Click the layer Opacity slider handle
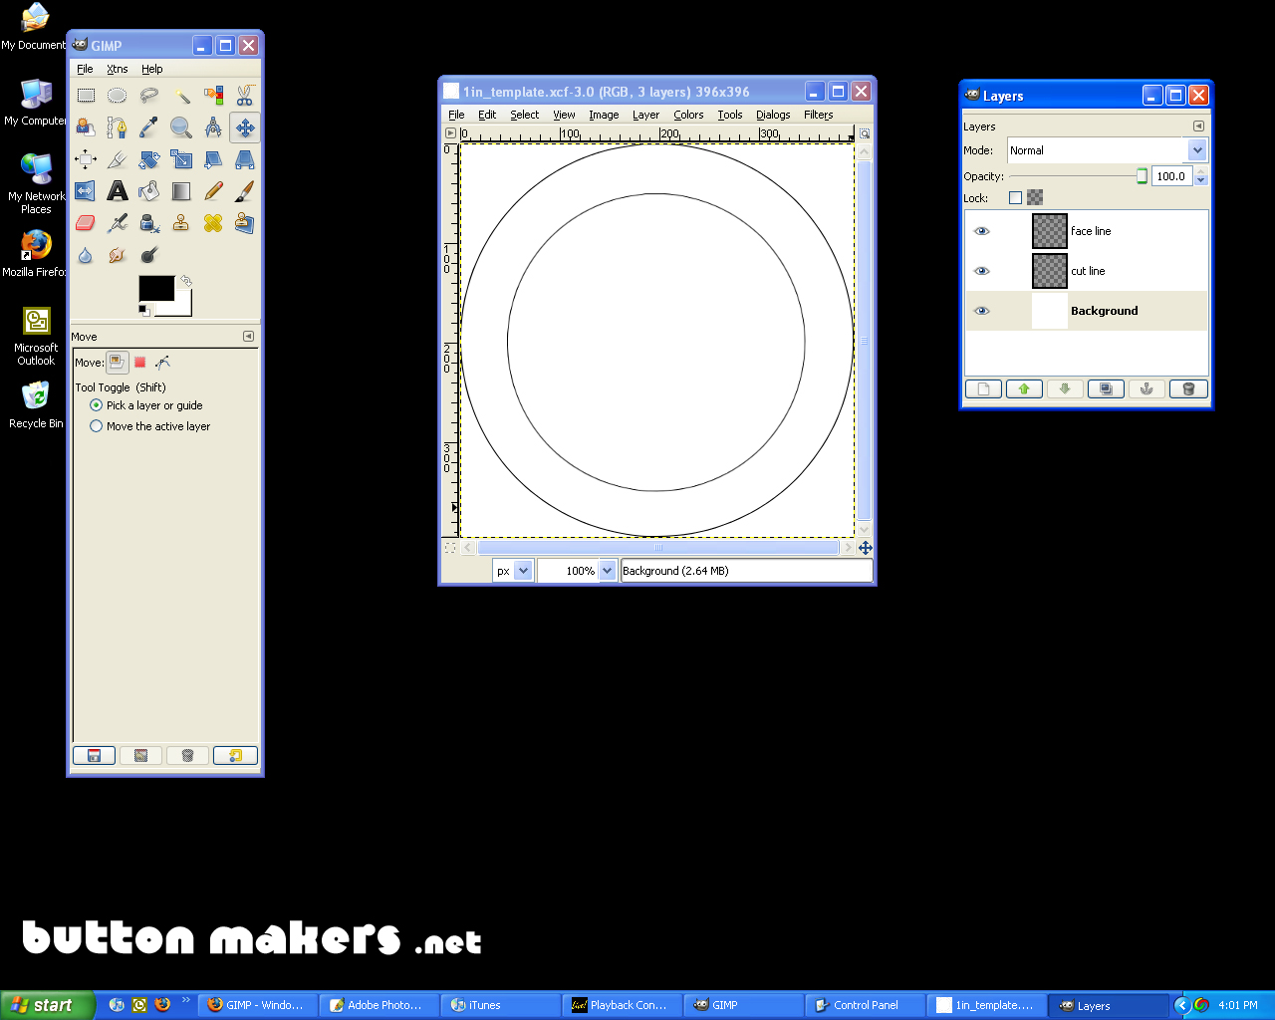This screenshot has height=1020, width=1275. [1142, 176]
